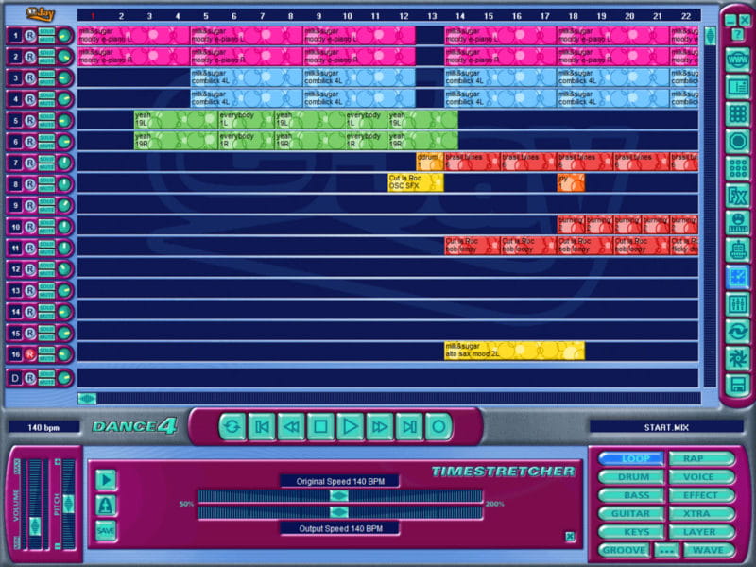756x567 pixels.
Task: Click the floppy disk save icon in sidebar
Action: [x=737, y=386]
